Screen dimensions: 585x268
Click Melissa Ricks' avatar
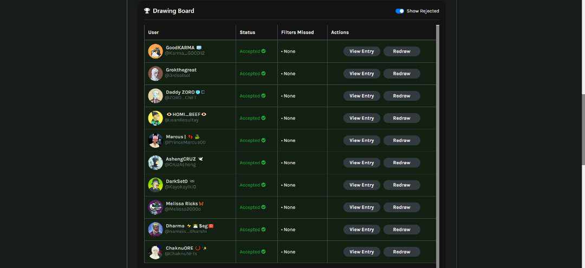155,207
